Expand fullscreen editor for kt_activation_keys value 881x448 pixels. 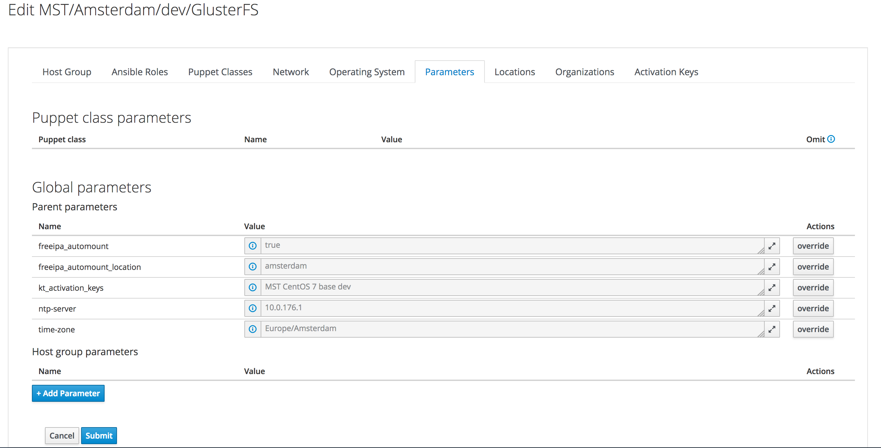click(772, 287)
